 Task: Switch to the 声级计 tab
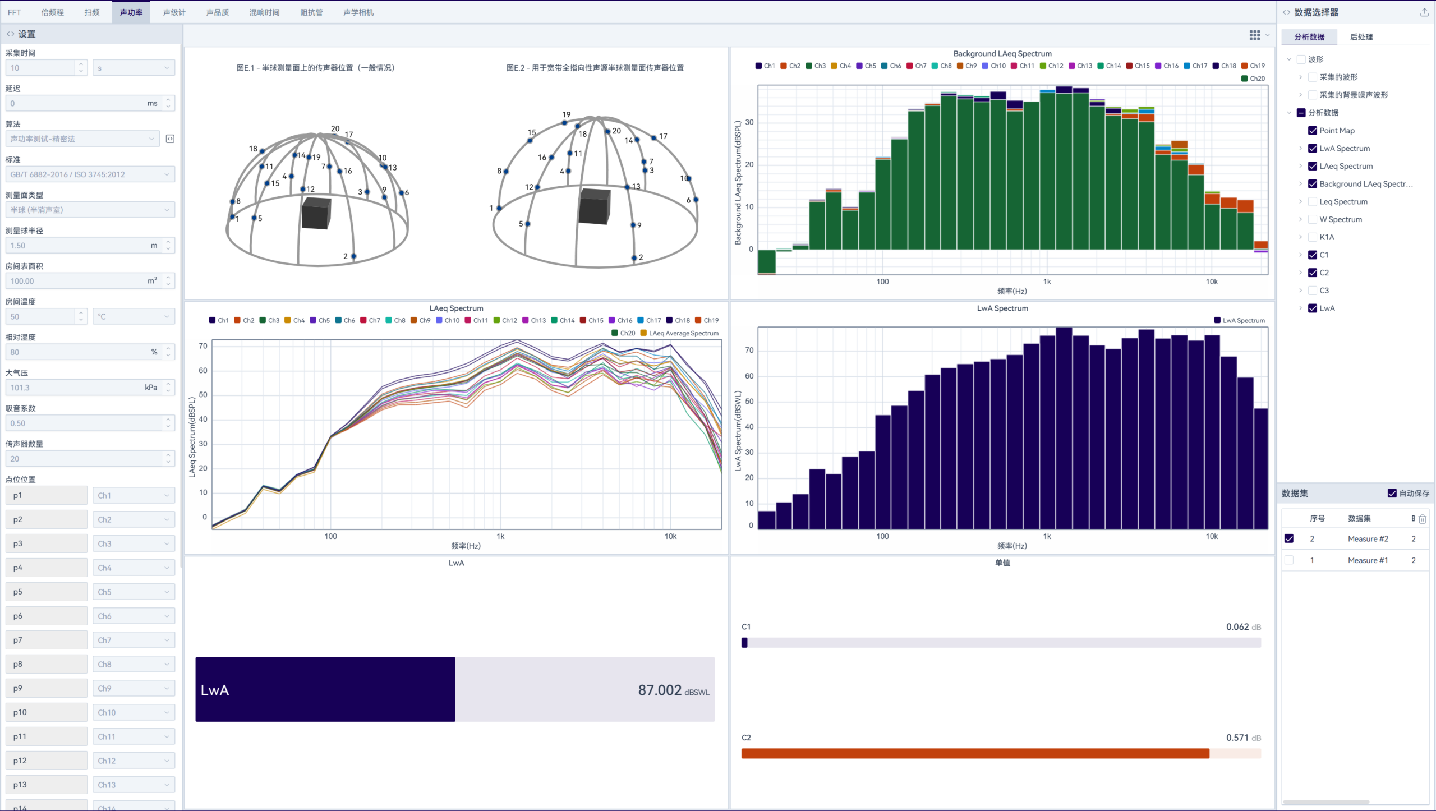(x=174, y=12)
